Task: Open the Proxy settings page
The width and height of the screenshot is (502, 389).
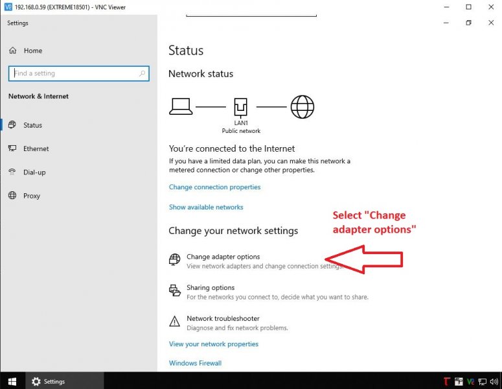Action: click(32, 196)
